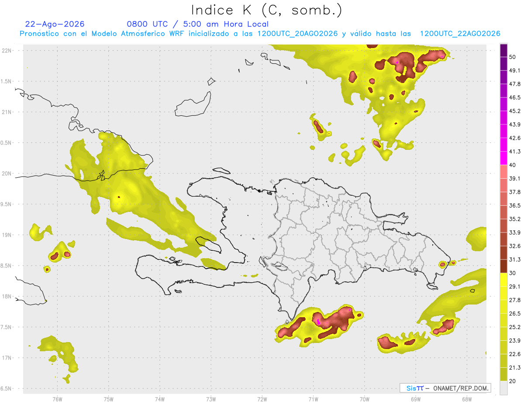Click the "69W" longitude label
The width and height of the screenshot is (524, 405).
click(x=416, y=399)
